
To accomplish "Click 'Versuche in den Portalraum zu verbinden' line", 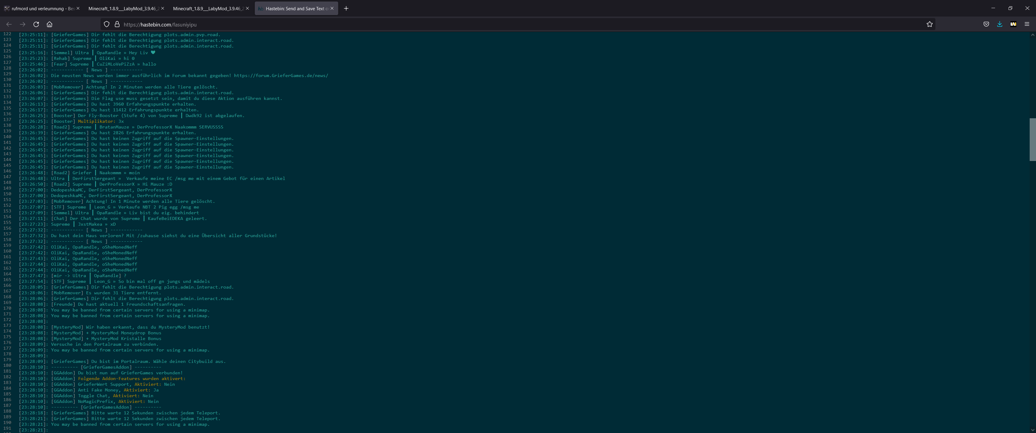I will [x=89, y=344].
